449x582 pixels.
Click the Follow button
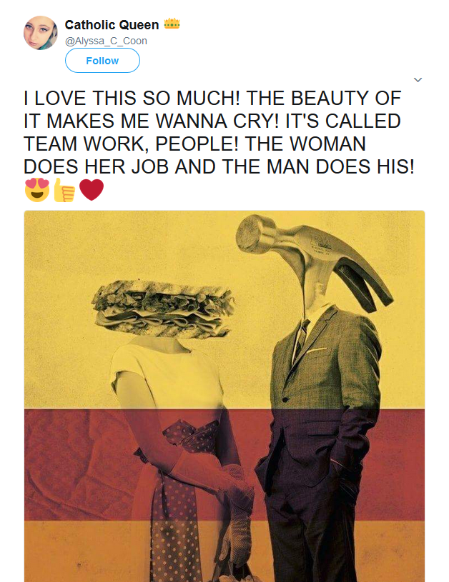coord(102,61)
